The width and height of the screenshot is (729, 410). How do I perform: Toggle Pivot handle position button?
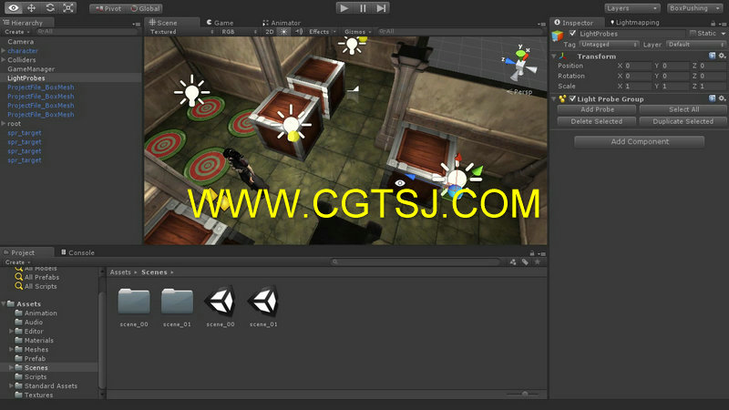[x=108, y=8]
